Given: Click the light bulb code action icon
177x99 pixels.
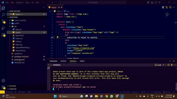Looking at the screenshot, I should click(x=58, y=37).
